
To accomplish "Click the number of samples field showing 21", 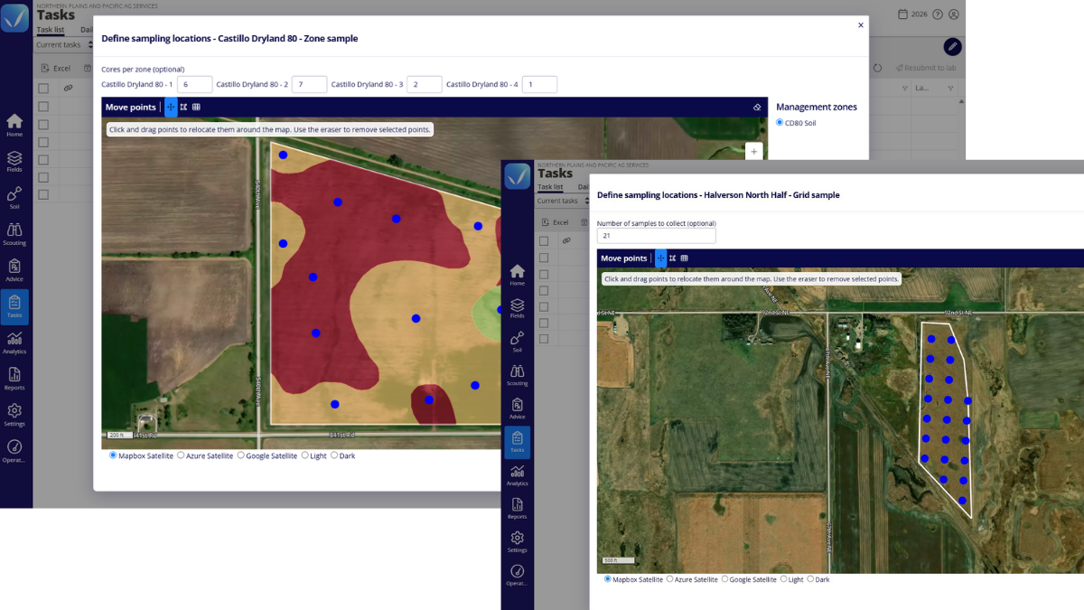I will [x=657, y=235].
